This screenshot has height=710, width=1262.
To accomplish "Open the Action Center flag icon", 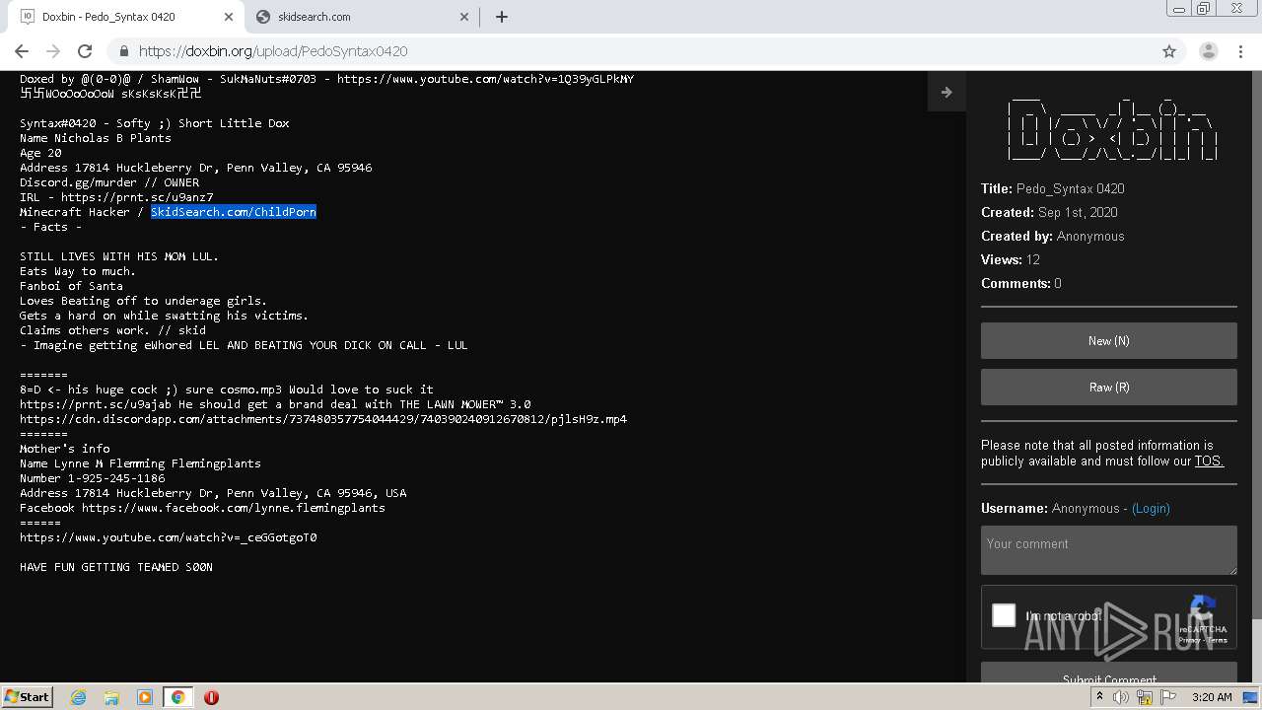I will tap(1168, 696).
